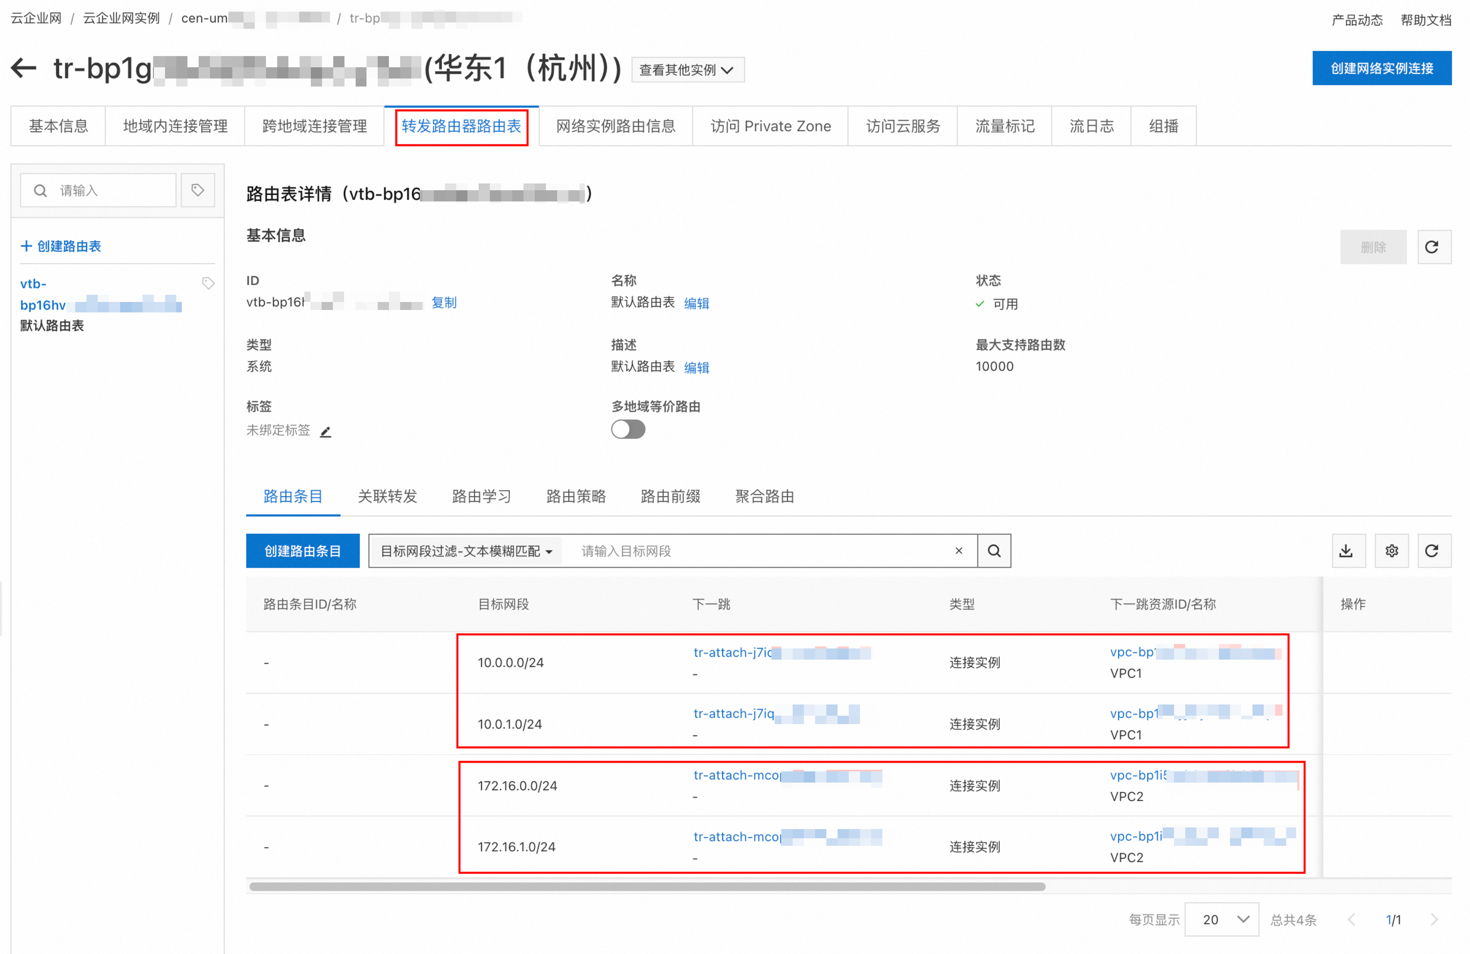This screenshot has width=1470, height=954.
Task: Click magnifier to search target CIDR
Action: click(994, 551)
